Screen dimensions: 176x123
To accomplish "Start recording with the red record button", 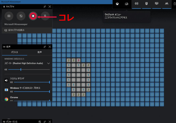I will click(x=33, y=16).
